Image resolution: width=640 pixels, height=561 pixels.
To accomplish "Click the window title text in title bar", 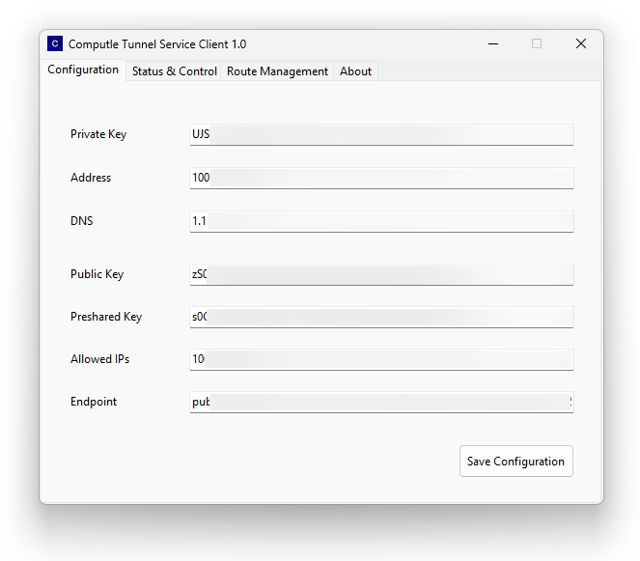I will tap(157, 44).
